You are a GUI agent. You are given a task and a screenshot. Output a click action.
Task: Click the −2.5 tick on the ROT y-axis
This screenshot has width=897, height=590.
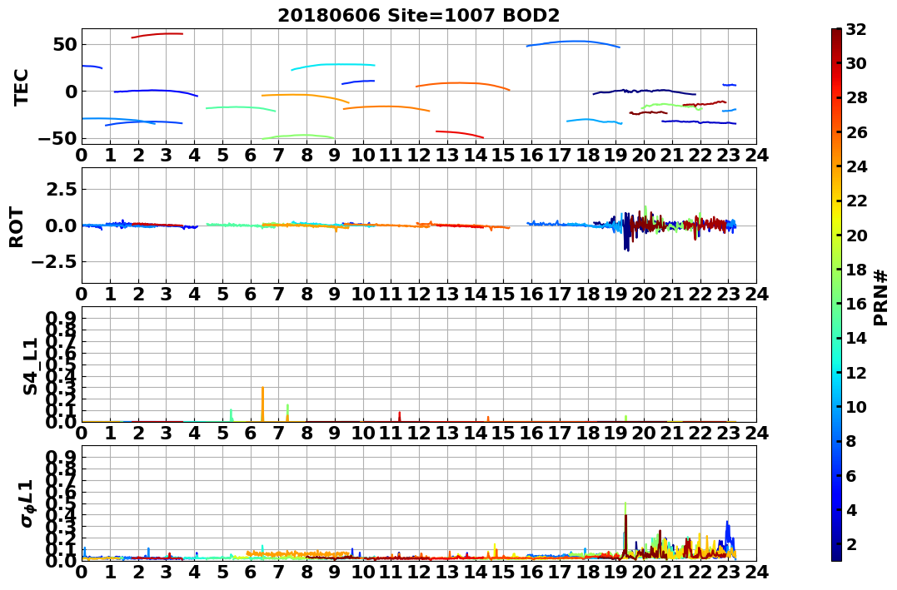[56, 262]
